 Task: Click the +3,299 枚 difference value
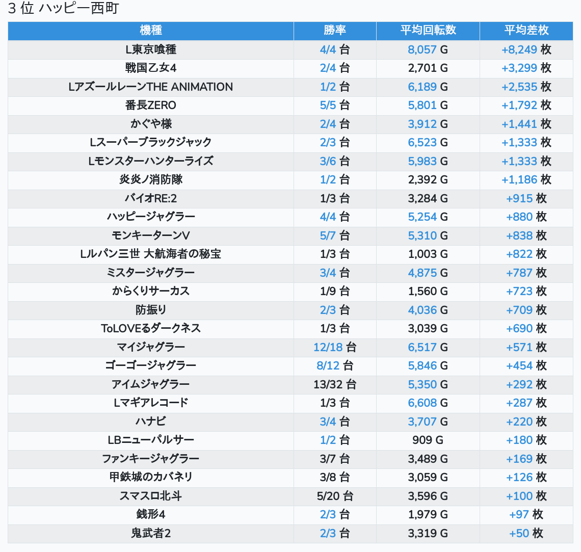[x=526, y=68]
